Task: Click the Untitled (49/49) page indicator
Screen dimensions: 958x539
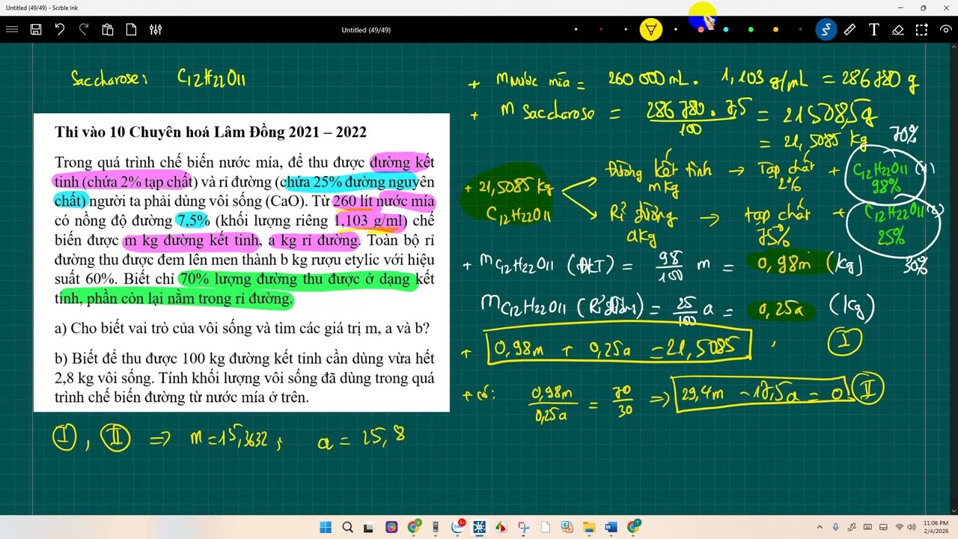Action: [x=366, y=30]
